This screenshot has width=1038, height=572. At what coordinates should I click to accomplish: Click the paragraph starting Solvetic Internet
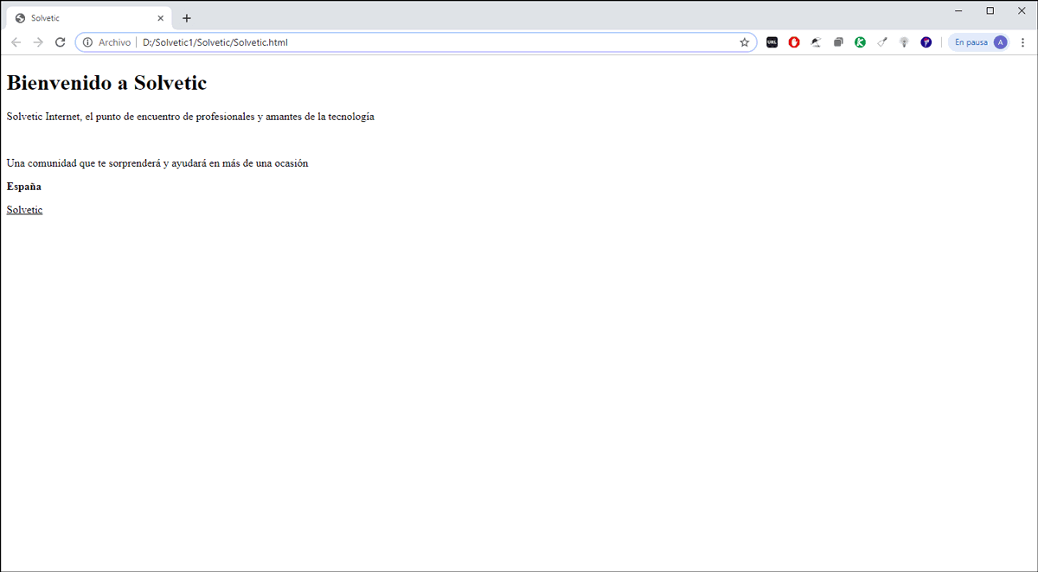coord(190,117)
